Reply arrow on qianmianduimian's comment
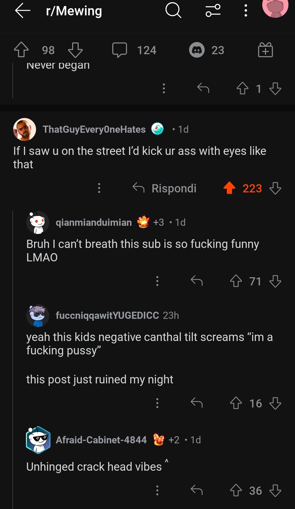 pos(197,281)
